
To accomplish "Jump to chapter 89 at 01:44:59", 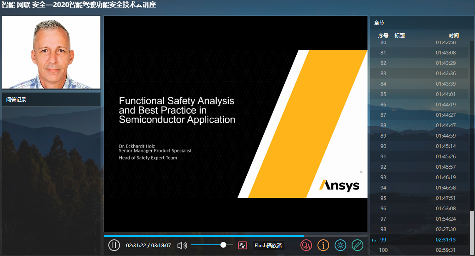I will coord(420,136).
